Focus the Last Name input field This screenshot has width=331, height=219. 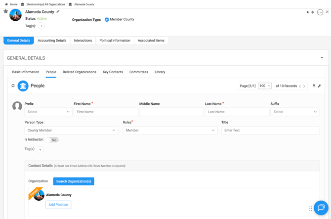click(x=237, y=112)
